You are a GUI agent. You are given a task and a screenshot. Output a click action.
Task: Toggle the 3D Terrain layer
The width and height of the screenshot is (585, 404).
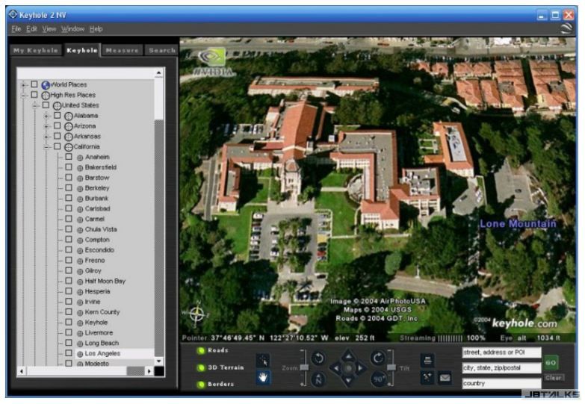pos(201,367)
